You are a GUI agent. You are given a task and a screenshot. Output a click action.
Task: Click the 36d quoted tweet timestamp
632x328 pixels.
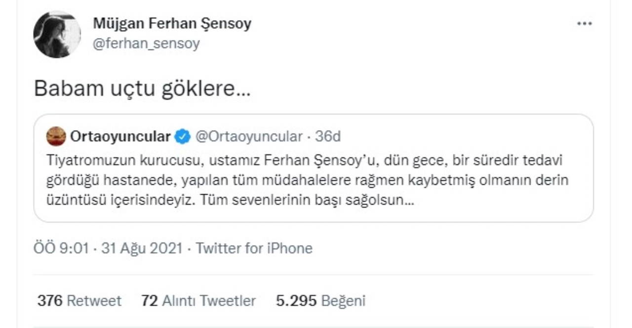coord(328,137)
